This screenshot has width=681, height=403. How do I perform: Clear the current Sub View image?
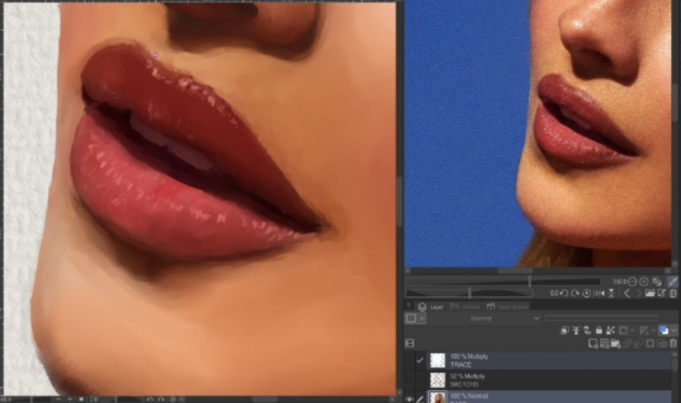(673, 293)
